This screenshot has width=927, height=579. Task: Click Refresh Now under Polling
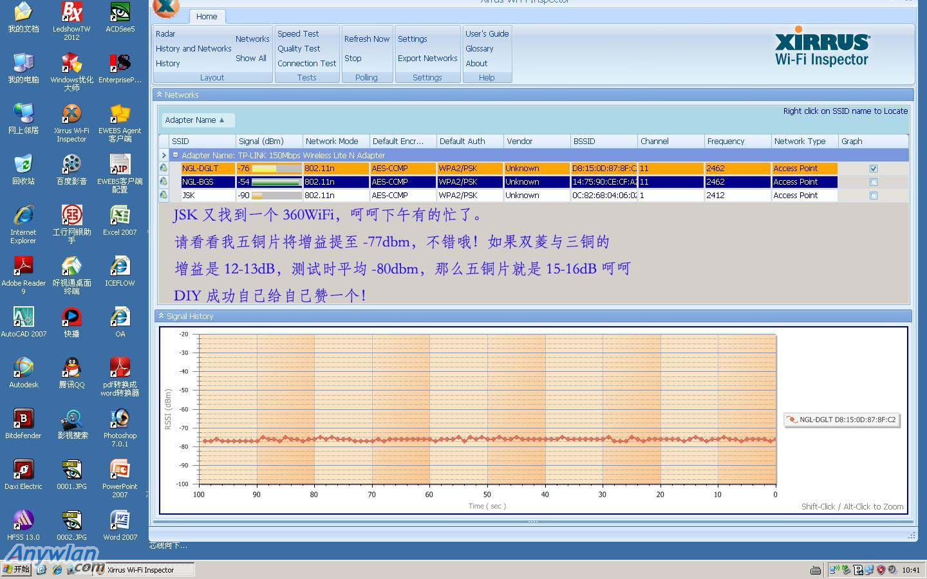(367, 39)
